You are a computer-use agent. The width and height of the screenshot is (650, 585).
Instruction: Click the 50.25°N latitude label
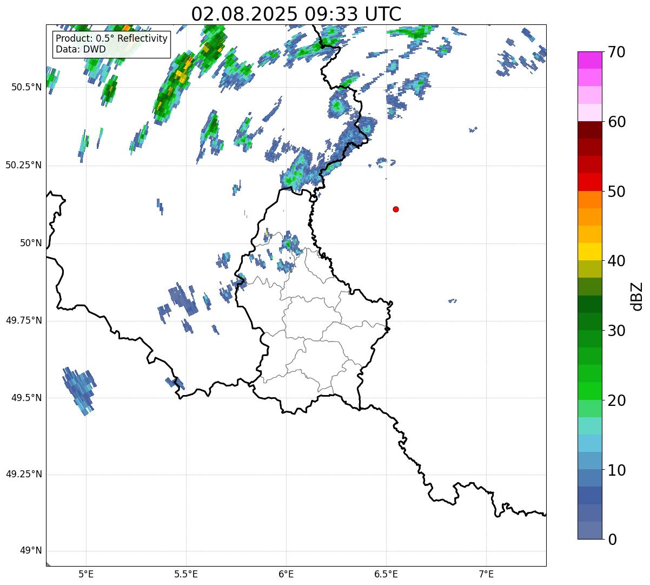pyautogui.click(x=23, y=165)
